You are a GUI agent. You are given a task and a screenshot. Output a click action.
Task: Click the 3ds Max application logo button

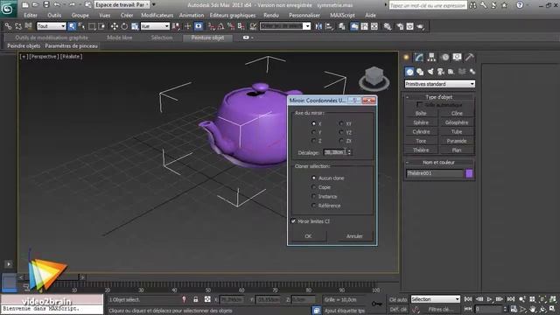click(x=8, y=9)
